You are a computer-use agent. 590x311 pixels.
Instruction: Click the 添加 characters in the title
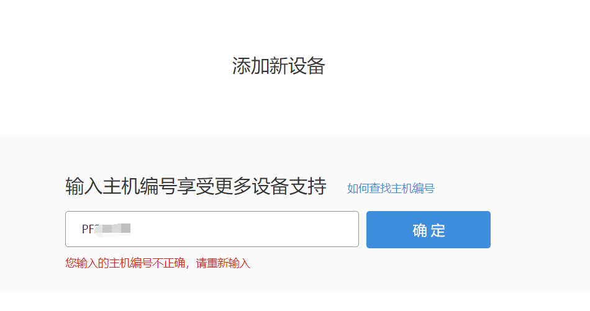(x=250, y=66)
